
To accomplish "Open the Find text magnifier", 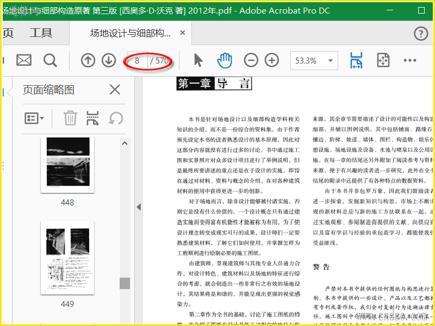I will click(x=50, y=60).
